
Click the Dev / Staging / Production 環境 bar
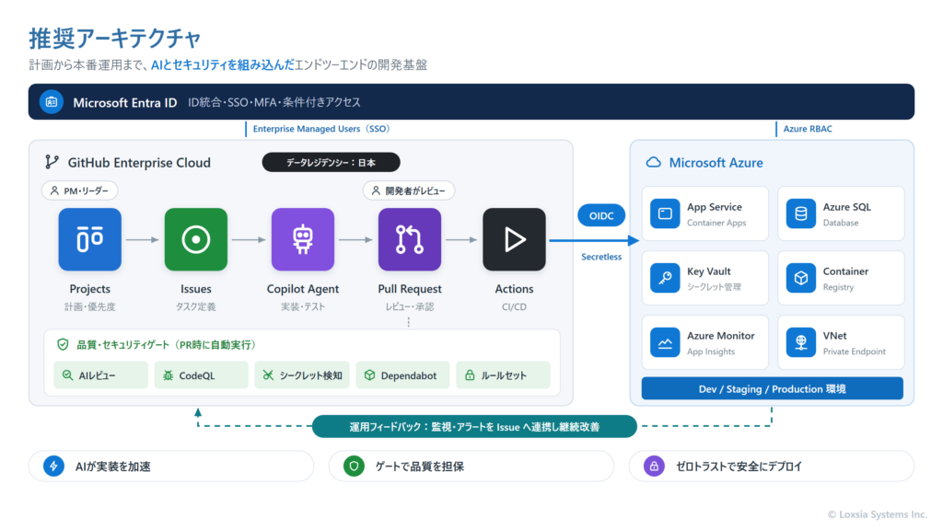click(773, 389)
